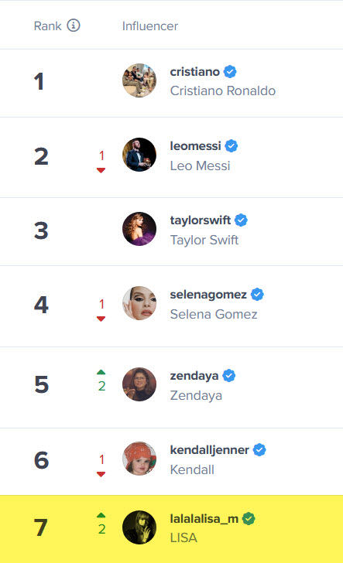Viewport: 343px width, 563px height.
Task: Click green up arrow on zendaya row
Action: coord(101,372)
